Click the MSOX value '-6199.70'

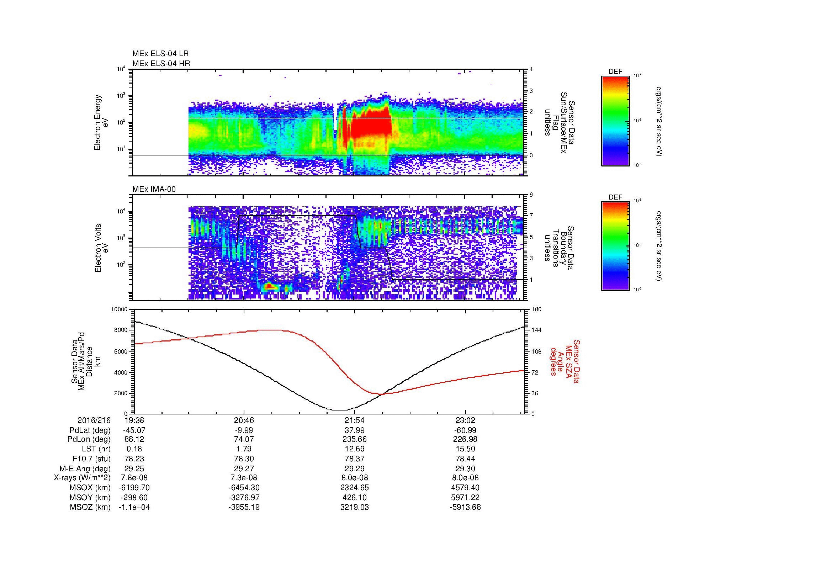[134, 488]
